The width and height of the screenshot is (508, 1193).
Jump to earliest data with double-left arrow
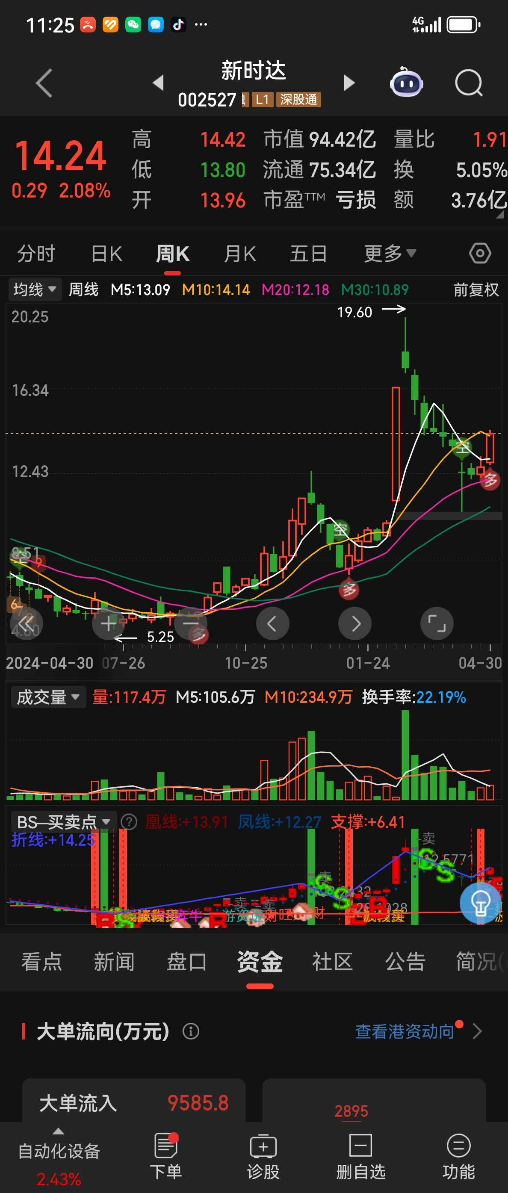(27, 623)
